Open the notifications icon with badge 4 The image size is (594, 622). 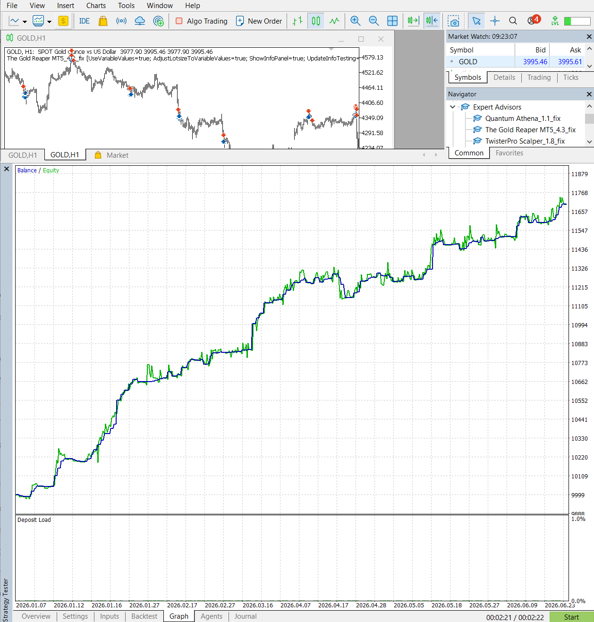[x=534, y=20]
